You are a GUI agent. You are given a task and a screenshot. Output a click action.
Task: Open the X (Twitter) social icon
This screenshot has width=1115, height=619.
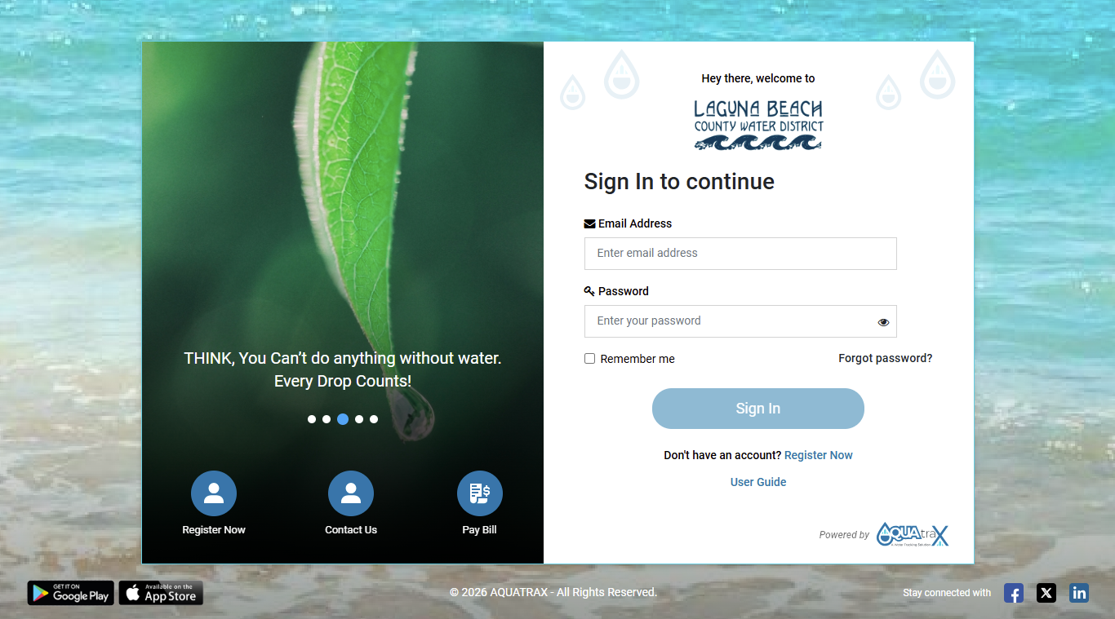(x=1046, y=593)
